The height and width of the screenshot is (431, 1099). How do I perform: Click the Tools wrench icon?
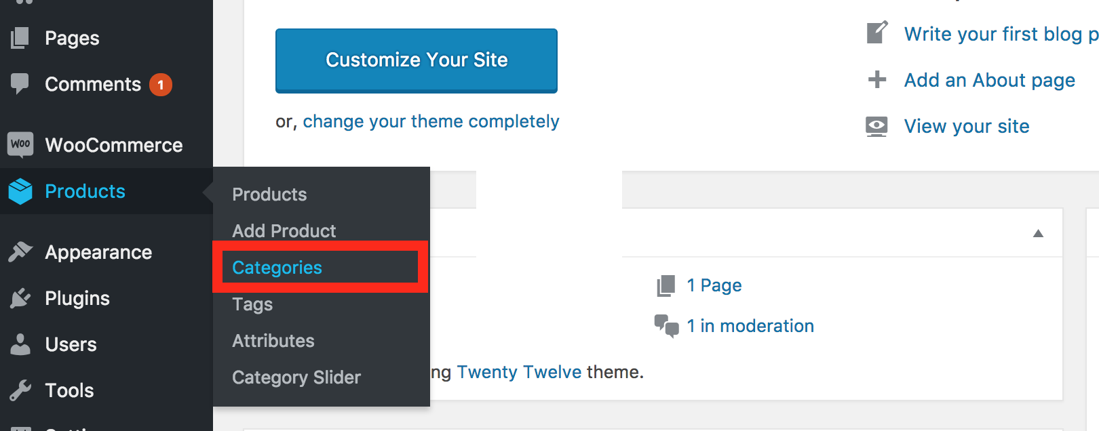[20, 390]
